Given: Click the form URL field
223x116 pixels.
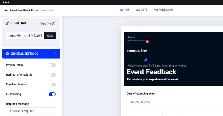Looking at the screenshot, I should (x=25, y=35).
